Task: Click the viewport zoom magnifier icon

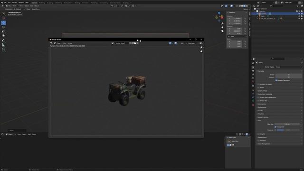Action: tap(222, 23)
